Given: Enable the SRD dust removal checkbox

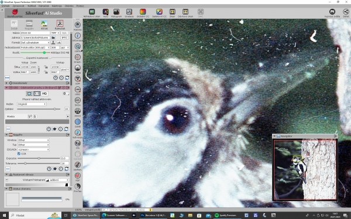Looking at the screenshot, I should click(x=60, y=88).
